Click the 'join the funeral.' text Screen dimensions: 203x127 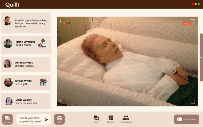coord(24,66)
